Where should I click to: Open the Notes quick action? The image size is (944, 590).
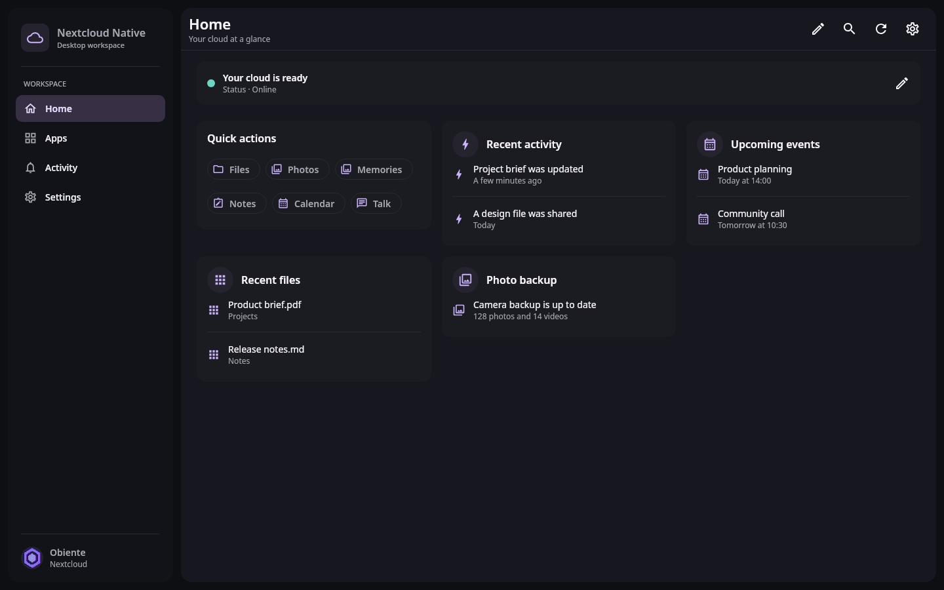[x=237, y=203]
